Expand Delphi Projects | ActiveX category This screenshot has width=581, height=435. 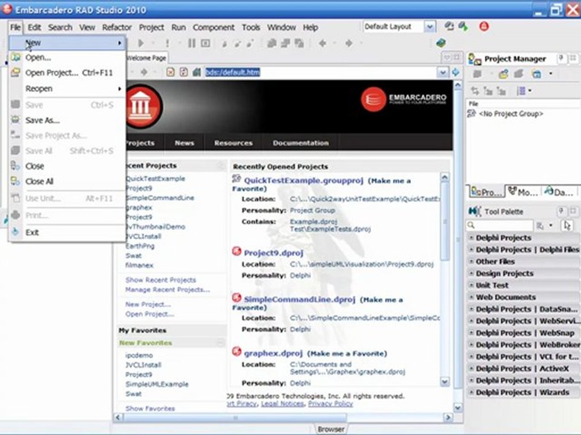coord(471,368)
